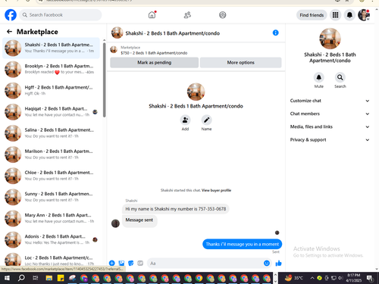Image resolution: width=379 pixels, height=284 pixels.
Task: Open the Groups/profile circle icon in top navigation
Action: 222,15
